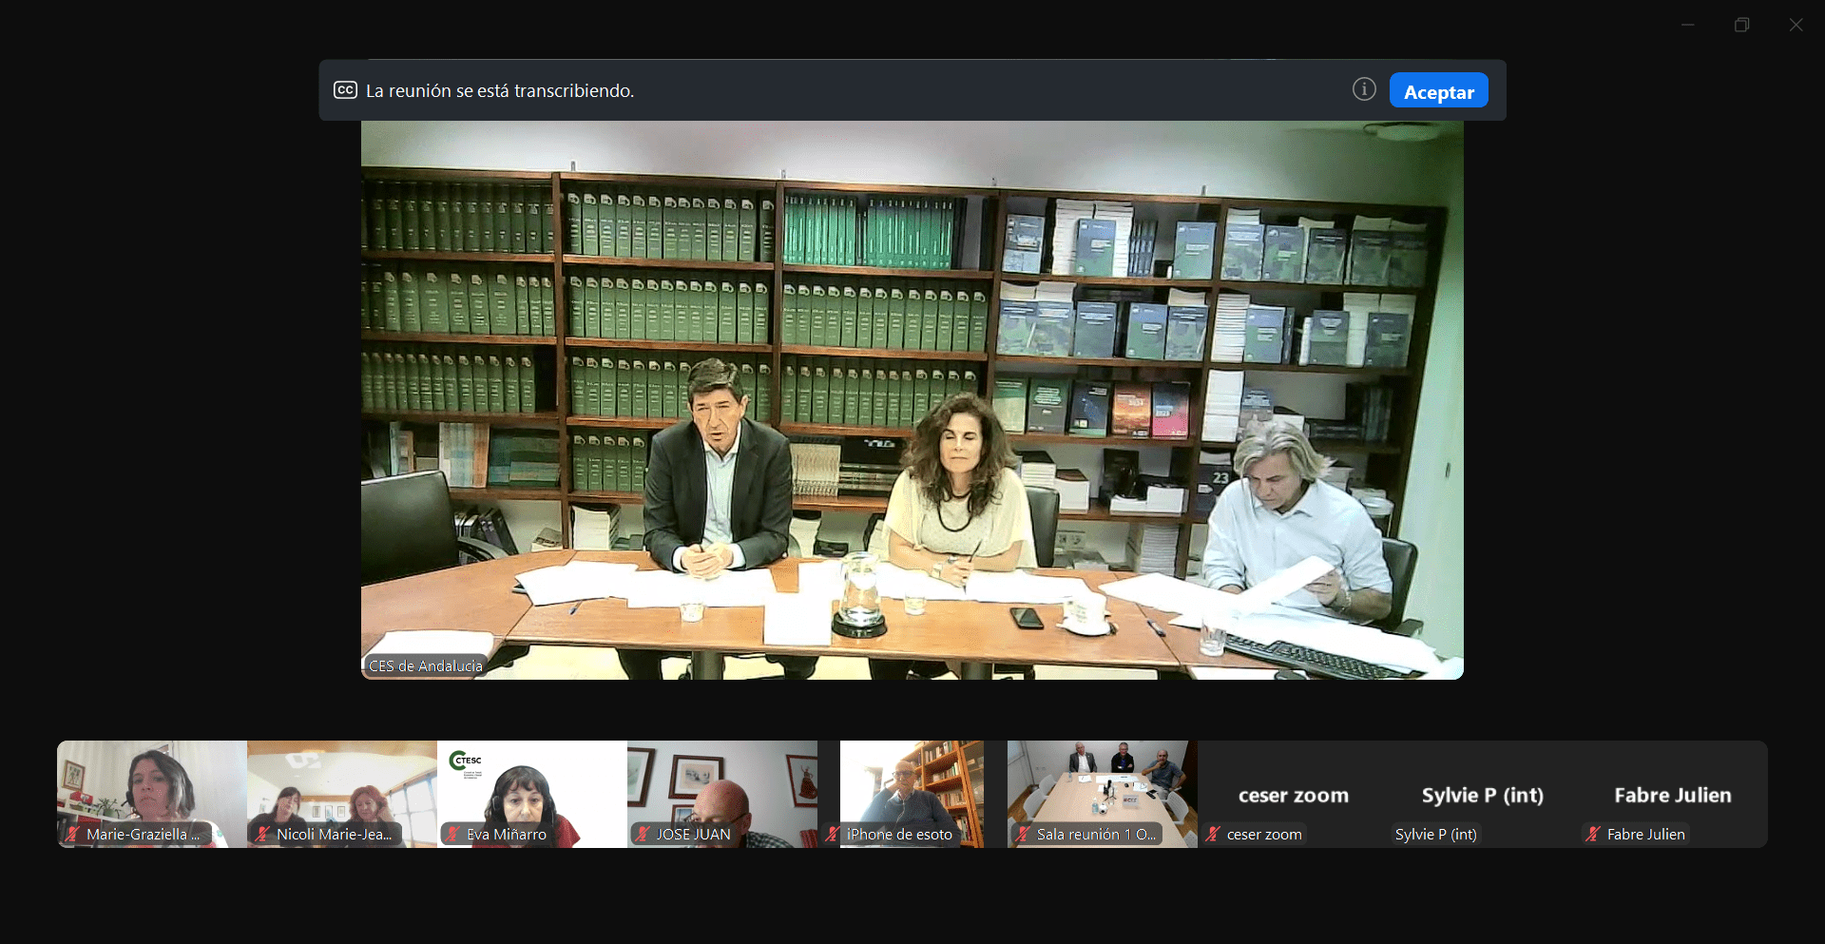The height and width of the screenshot is (944, 1825).
Task: Select the ceser zoom participant tile
Action: (1293, 794)
